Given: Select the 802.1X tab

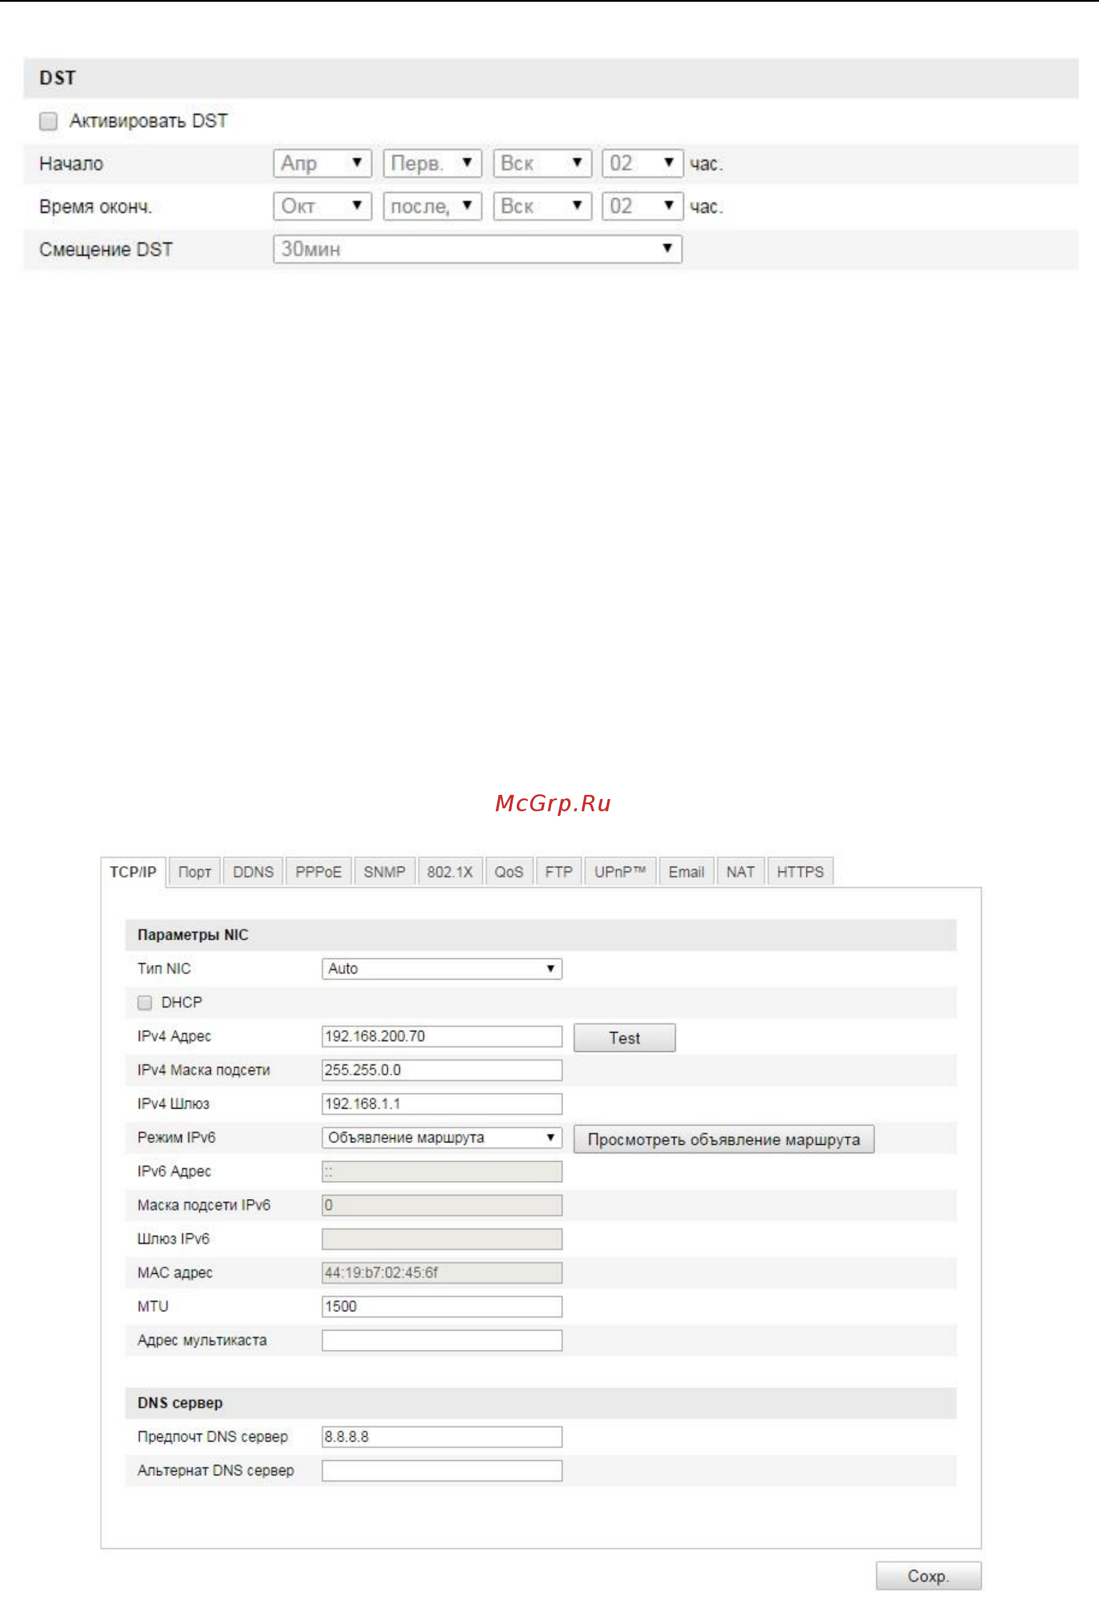Looking at the screenshot, I should 450,872.
